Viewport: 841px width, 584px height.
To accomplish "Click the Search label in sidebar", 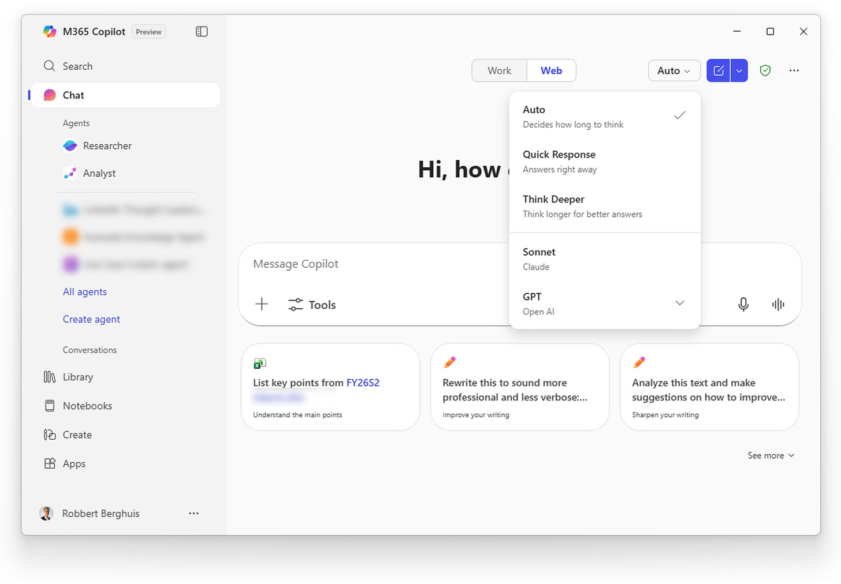I will pyautogui.click(x=77, y=66).
